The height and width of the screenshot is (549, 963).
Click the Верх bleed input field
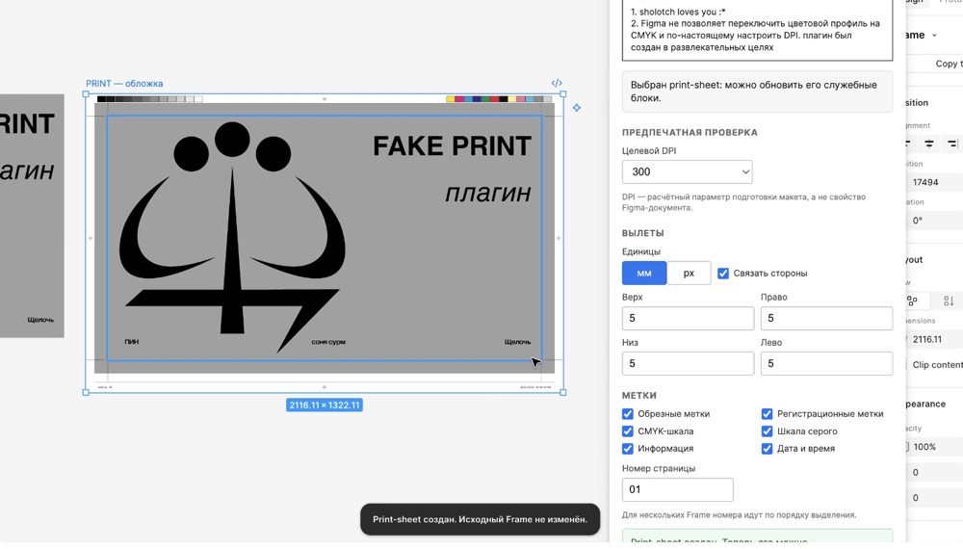tap(688, 318)
